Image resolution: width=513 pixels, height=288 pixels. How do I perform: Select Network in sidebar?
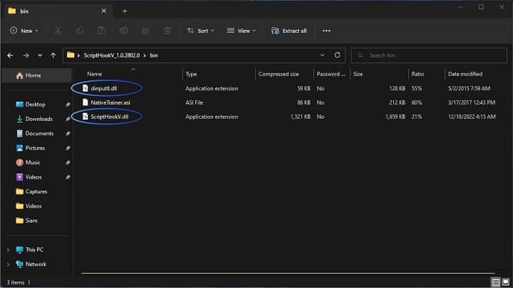click(36, 264)
